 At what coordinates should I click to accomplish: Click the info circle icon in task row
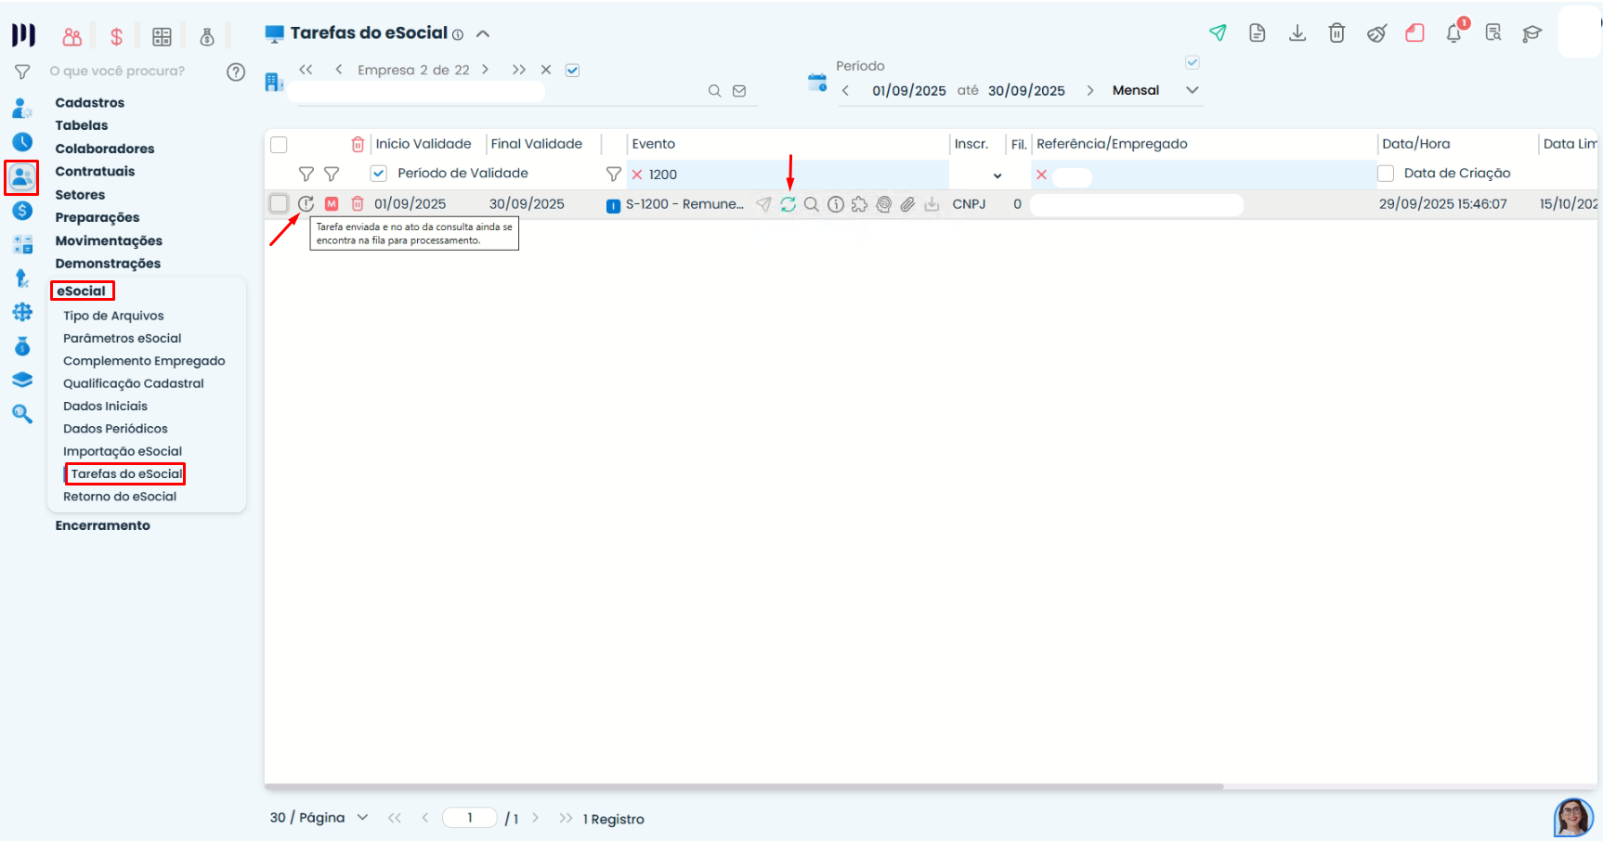click(x=836, y=204)
